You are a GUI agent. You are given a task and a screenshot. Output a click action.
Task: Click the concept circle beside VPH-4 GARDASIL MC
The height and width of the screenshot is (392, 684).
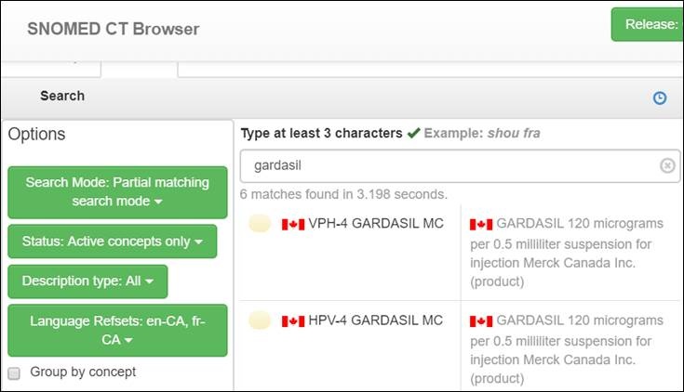coord(260,224)
